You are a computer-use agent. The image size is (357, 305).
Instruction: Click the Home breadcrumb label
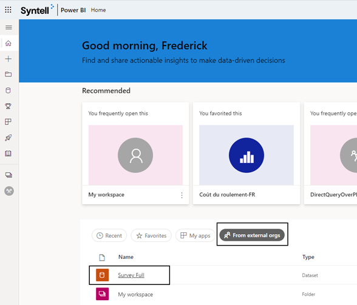[x=98, y=10]
